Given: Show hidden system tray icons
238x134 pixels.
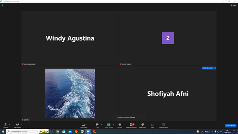Looking at the screenshot, I should pyautogui.click(x=212, y=131).
